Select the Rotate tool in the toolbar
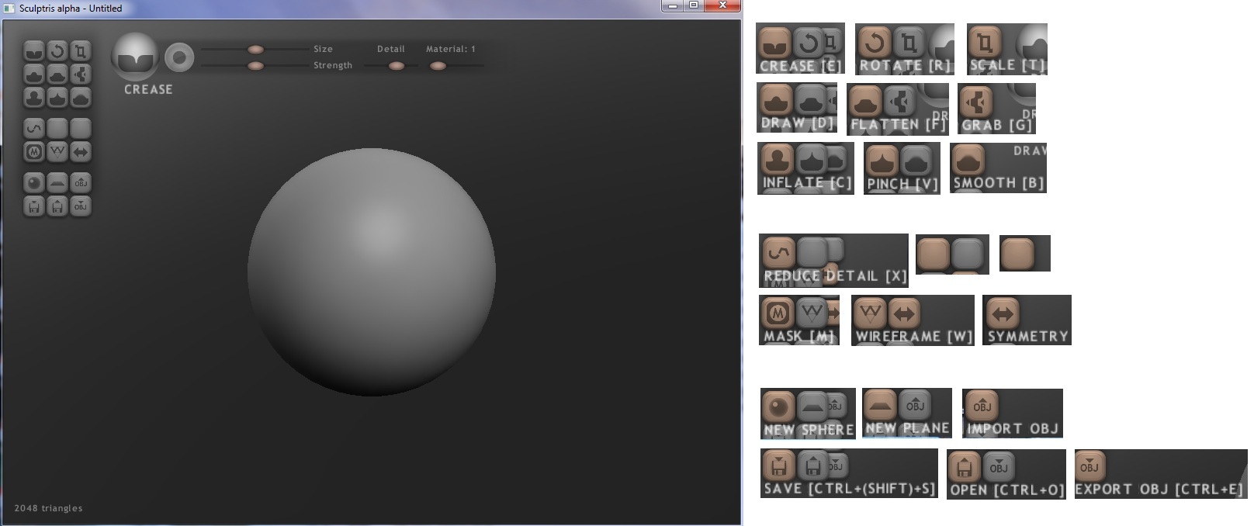 (57, 51)
